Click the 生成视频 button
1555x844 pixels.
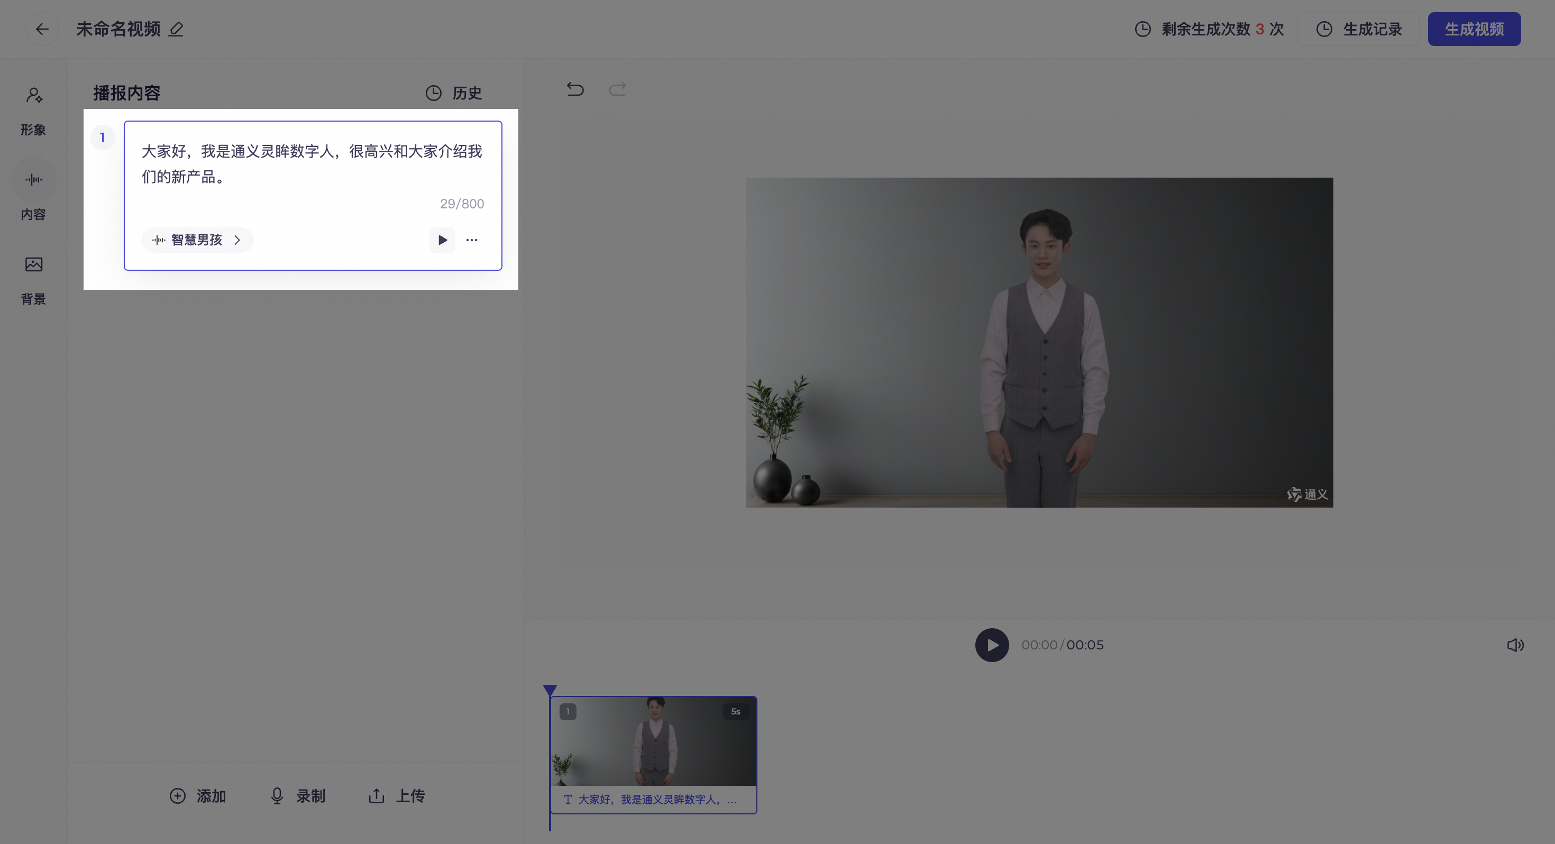point(1474,29)
